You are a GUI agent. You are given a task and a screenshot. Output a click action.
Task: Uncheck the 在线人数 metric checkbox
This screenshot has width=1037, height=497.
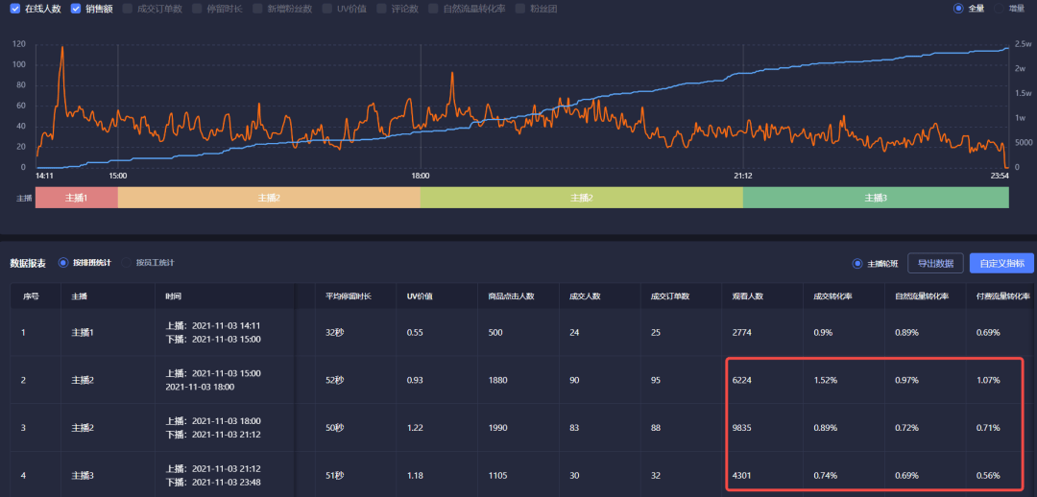point(15,9)
